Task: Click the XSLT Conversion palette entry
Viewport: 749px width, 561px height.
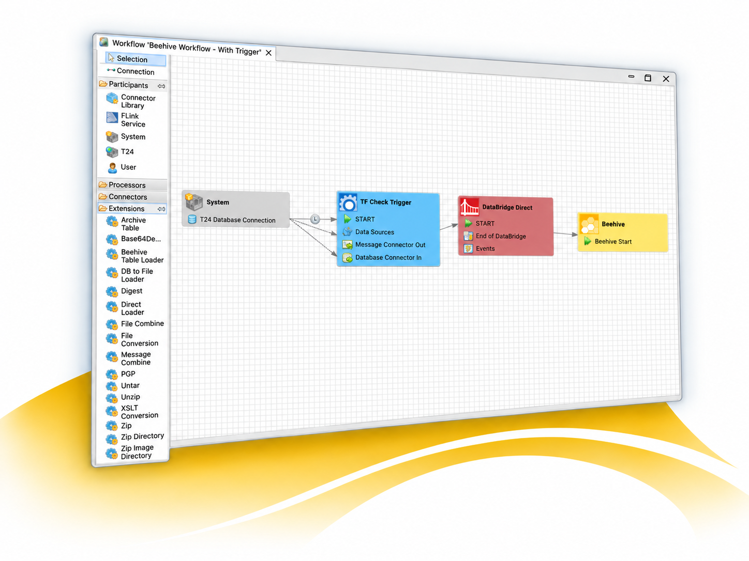Action: click(132, 412)
